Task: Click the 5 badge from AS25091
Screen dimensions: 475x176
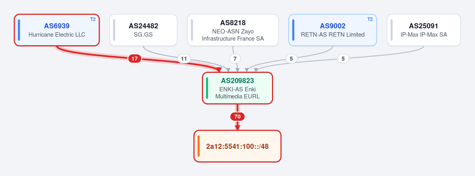Action: point(343,59)
